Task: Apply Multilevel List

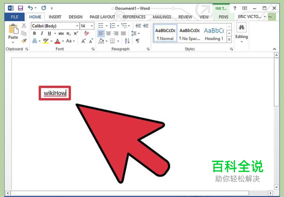Action: pos(124,26)
